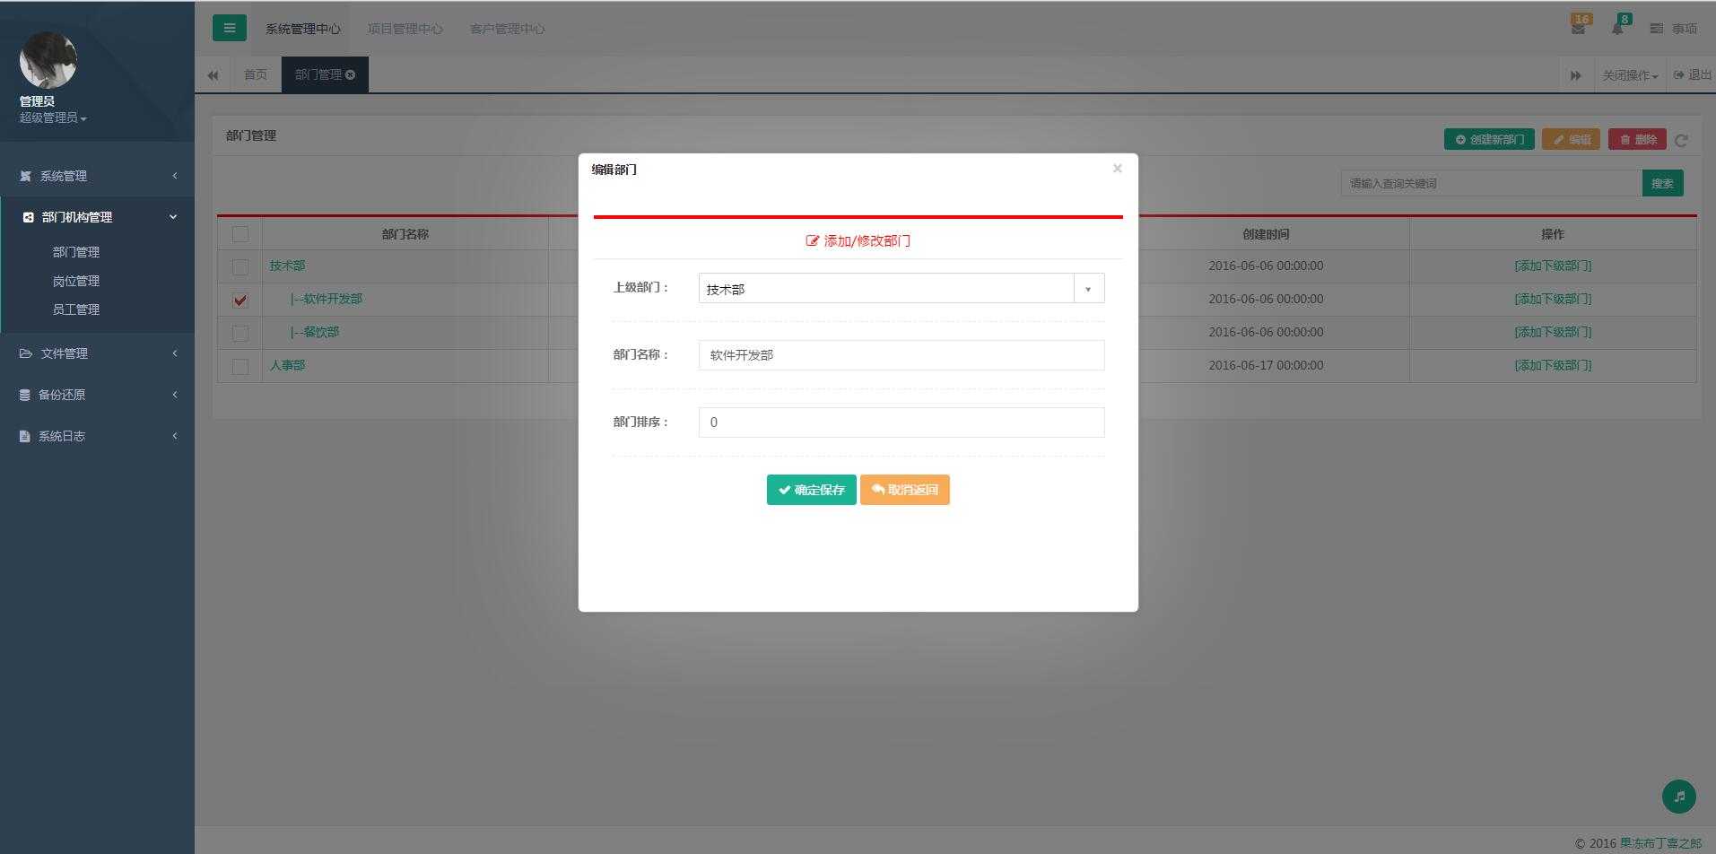Click the administrator avatar picture

point(48,60)
